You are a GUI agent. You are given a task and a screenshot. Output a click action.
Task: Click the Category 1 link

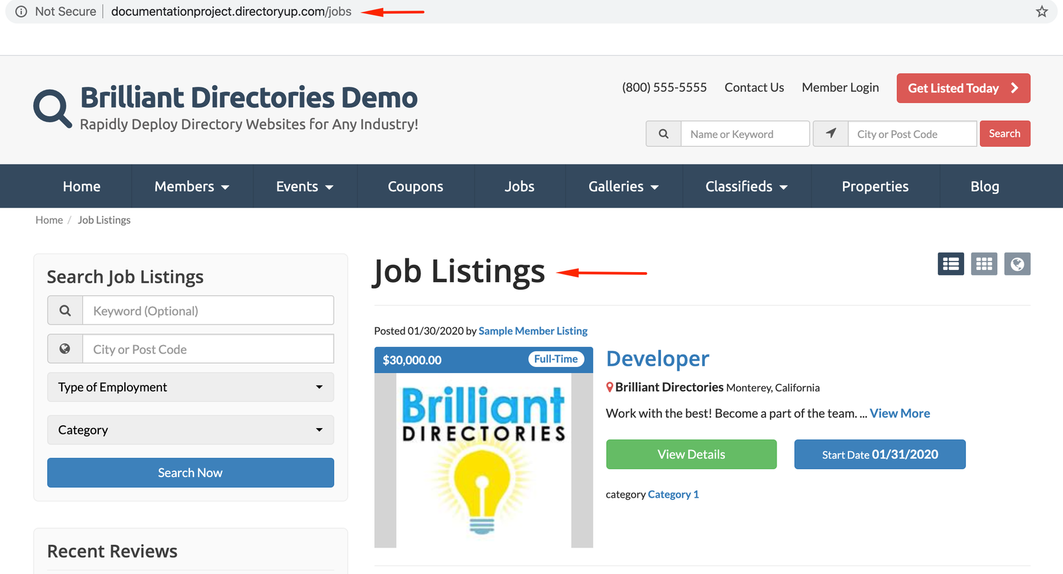pos(673,494)
